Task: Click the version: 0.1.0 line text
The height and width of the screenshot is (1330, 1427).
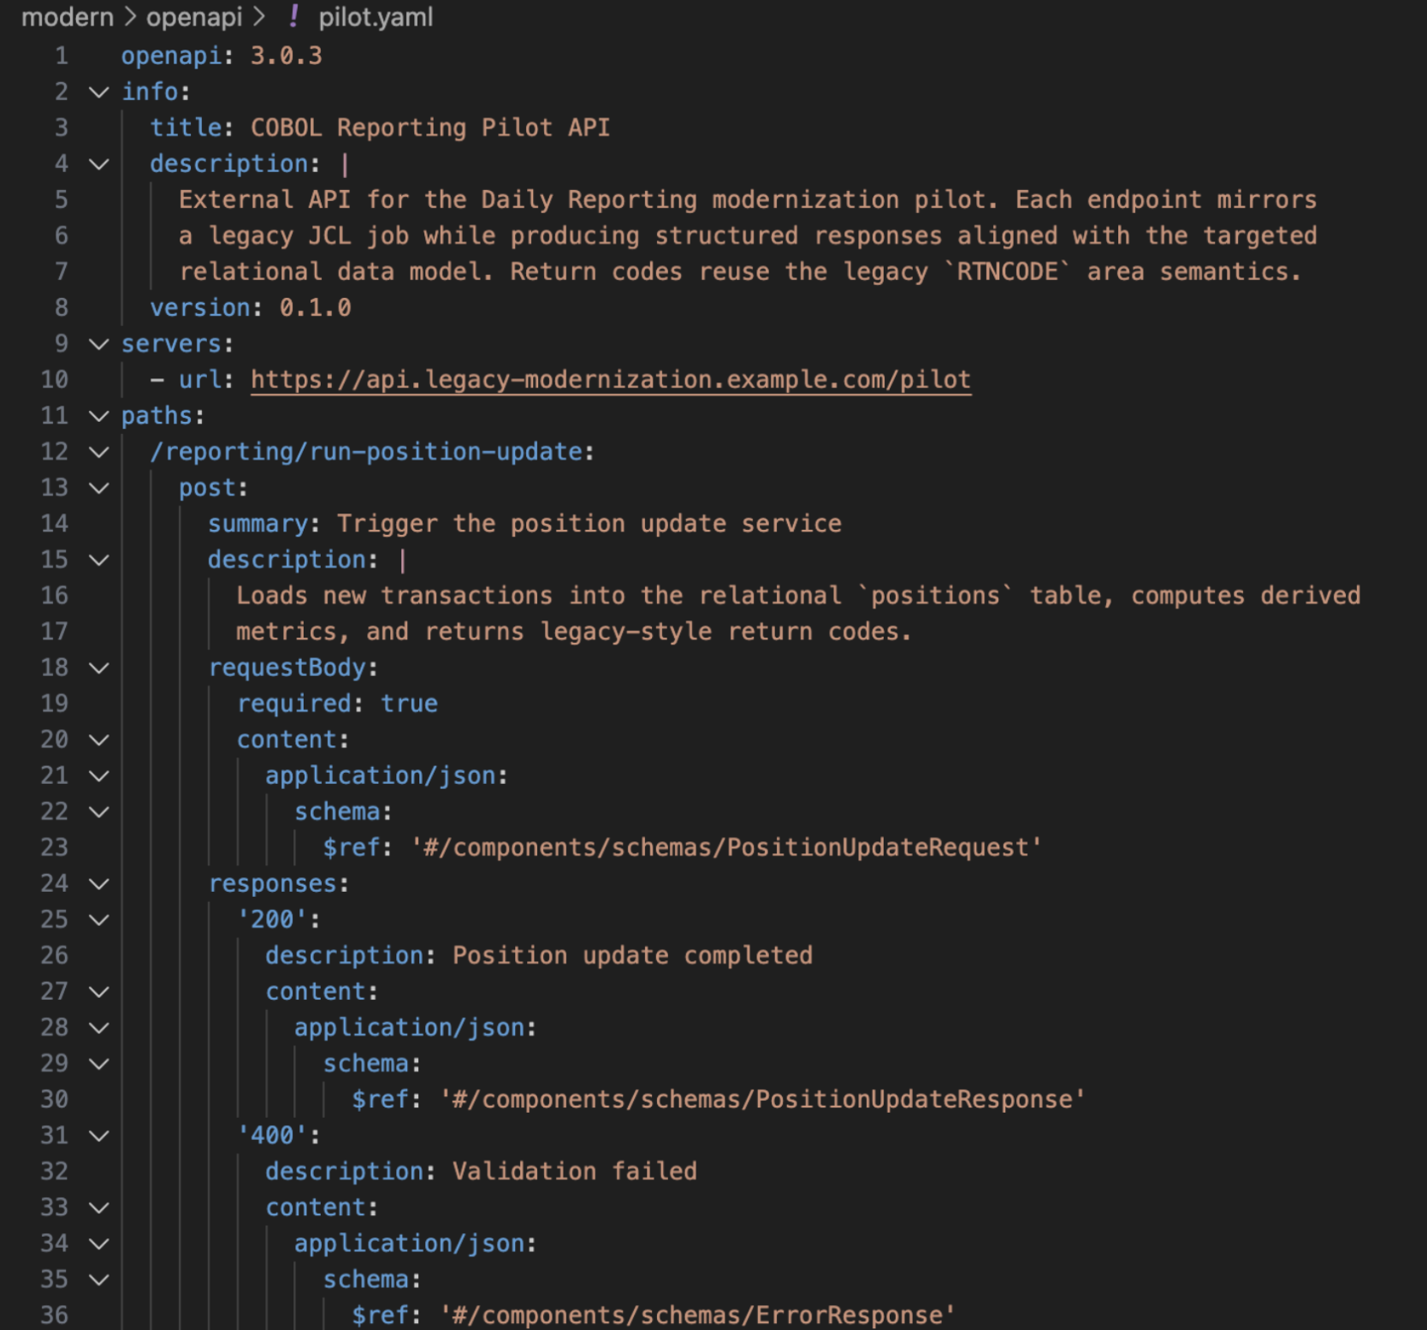Action: tap(251, 307)
